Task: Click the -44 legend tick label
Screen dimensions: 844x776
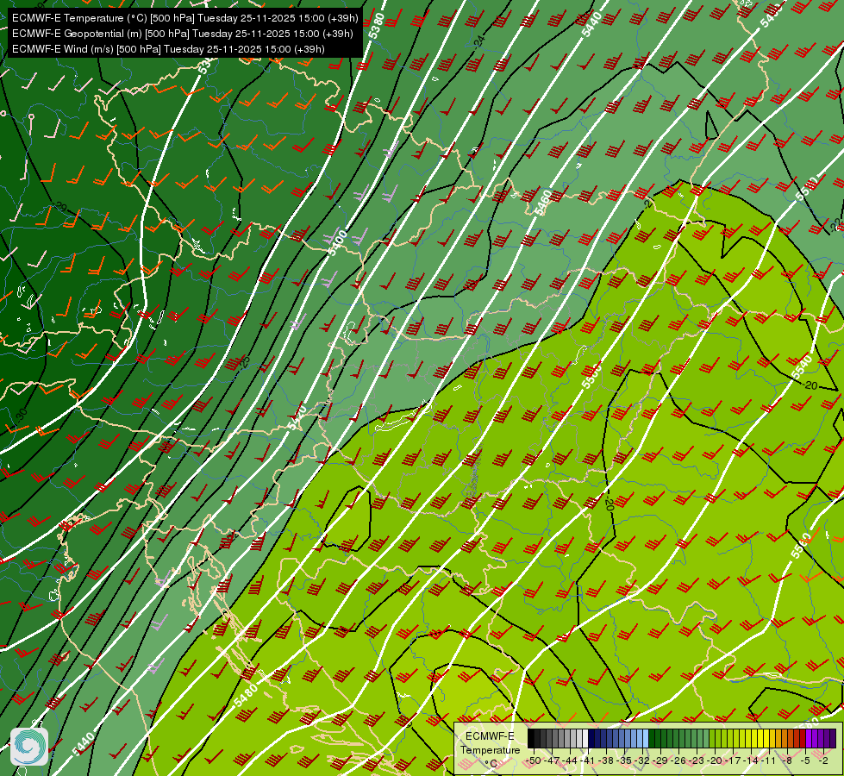Action: coord(570,760)
